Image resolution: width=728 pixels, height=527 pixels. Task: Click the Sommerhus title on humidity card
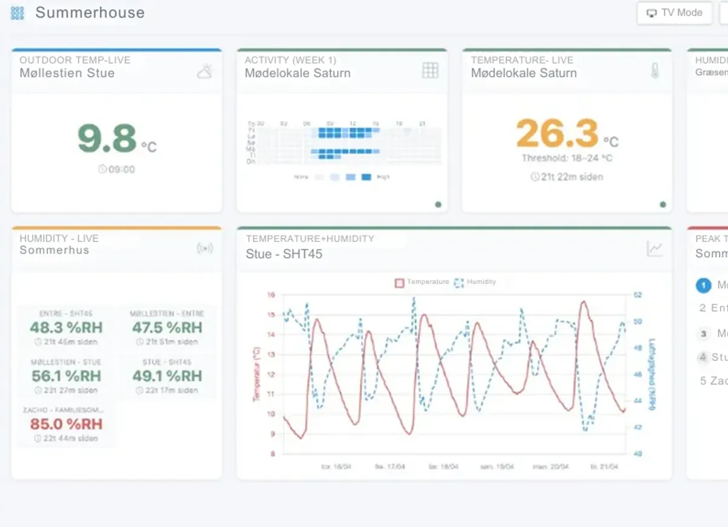54,250
